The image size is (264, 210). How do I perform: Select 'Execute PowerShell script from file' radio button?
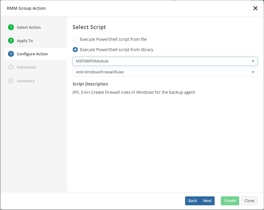point(75,39)
